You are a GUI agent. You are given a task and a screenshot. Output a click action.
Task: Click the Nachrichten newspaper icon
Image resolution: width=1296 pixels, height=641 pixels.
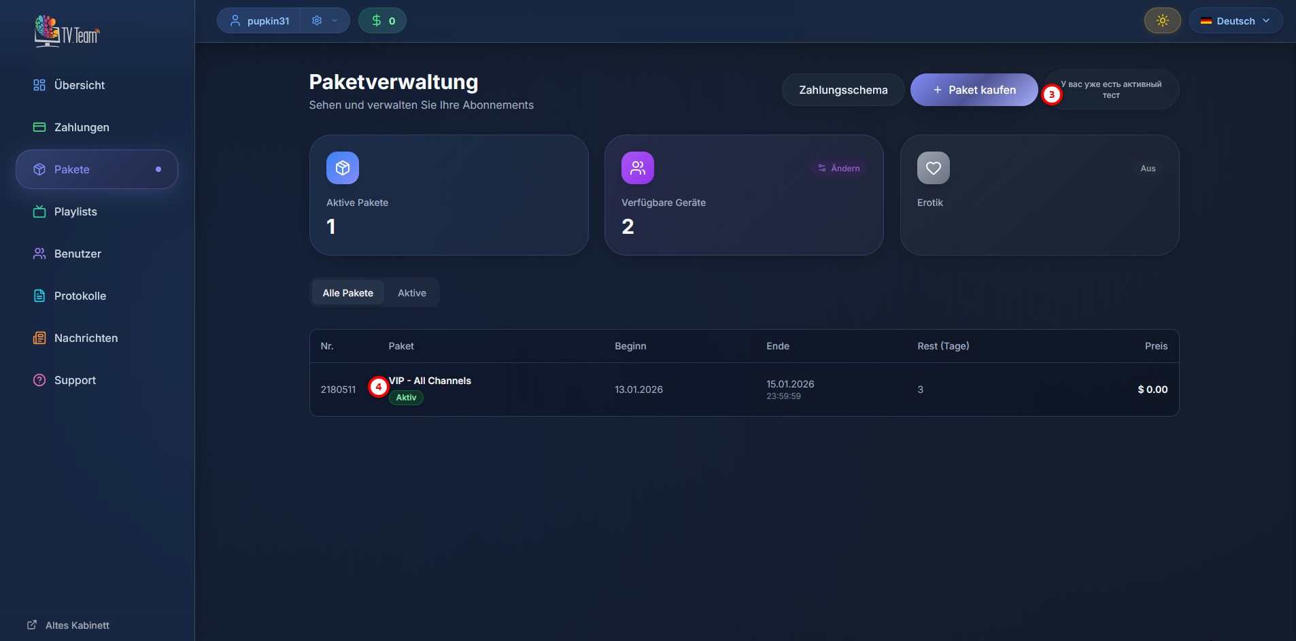coord(39,338)
